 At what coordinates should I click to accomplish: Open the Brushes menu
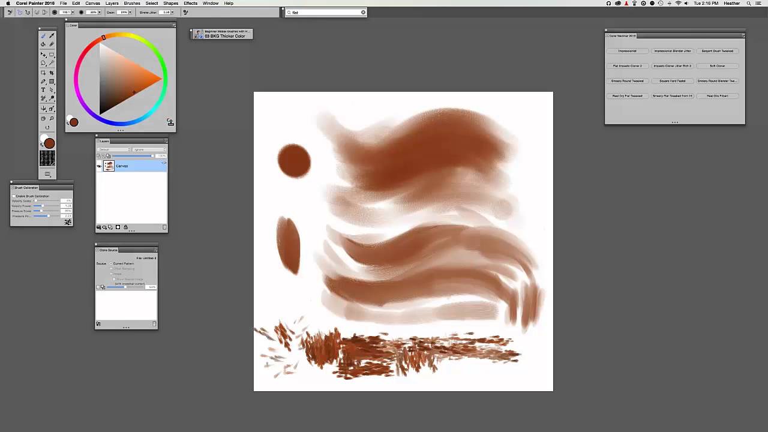(132, 3)
